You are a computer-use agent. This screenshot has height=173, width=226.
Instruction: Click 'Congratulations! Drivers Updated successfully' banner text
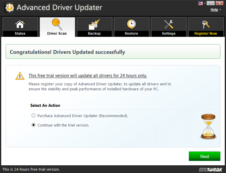[67, 52]
